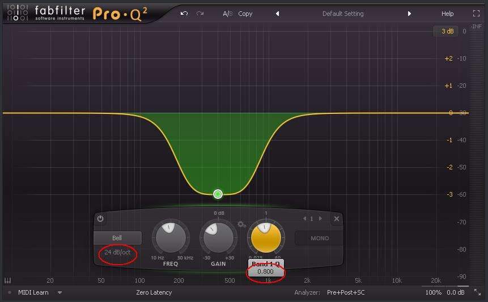488x302 pixels.
Task: Delete band with the X button
Action: click(x=337, y=219)
